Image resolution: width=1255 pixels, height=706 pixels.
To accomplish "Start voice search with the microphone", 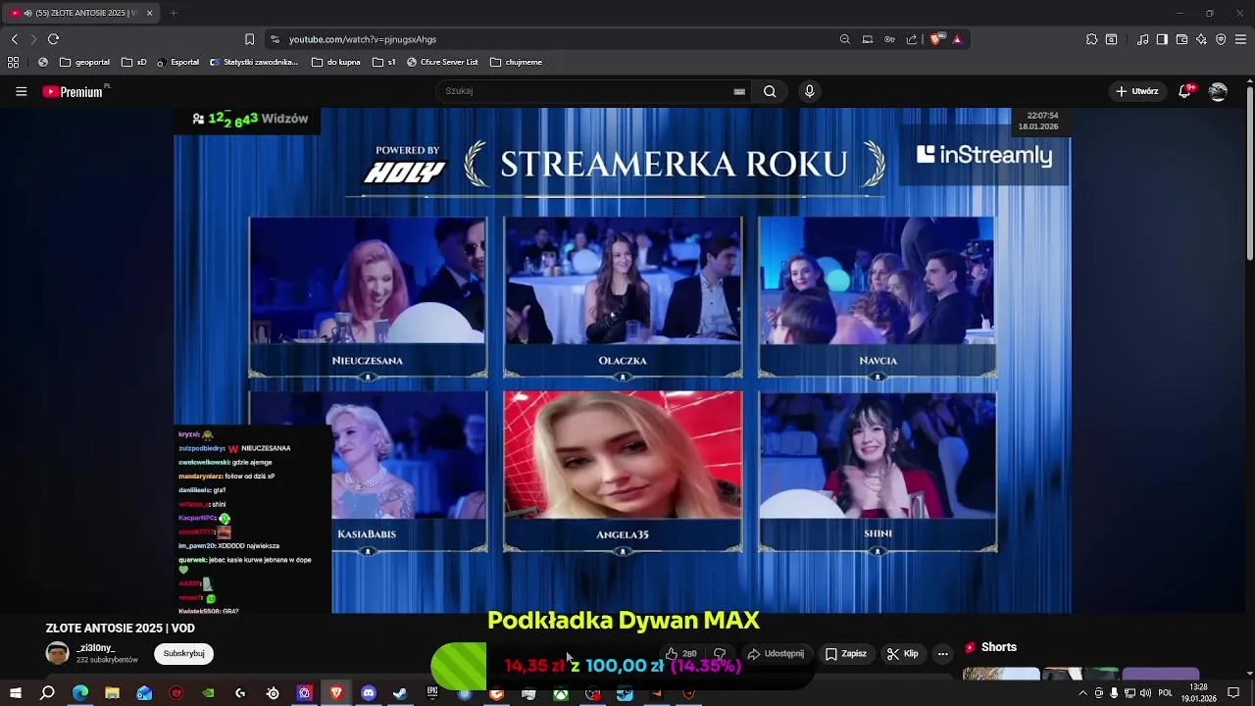I will pos(809,91).
